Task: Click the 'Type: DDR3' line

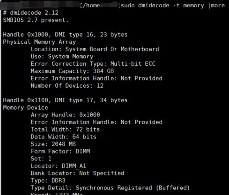Action: coord(48,180)
